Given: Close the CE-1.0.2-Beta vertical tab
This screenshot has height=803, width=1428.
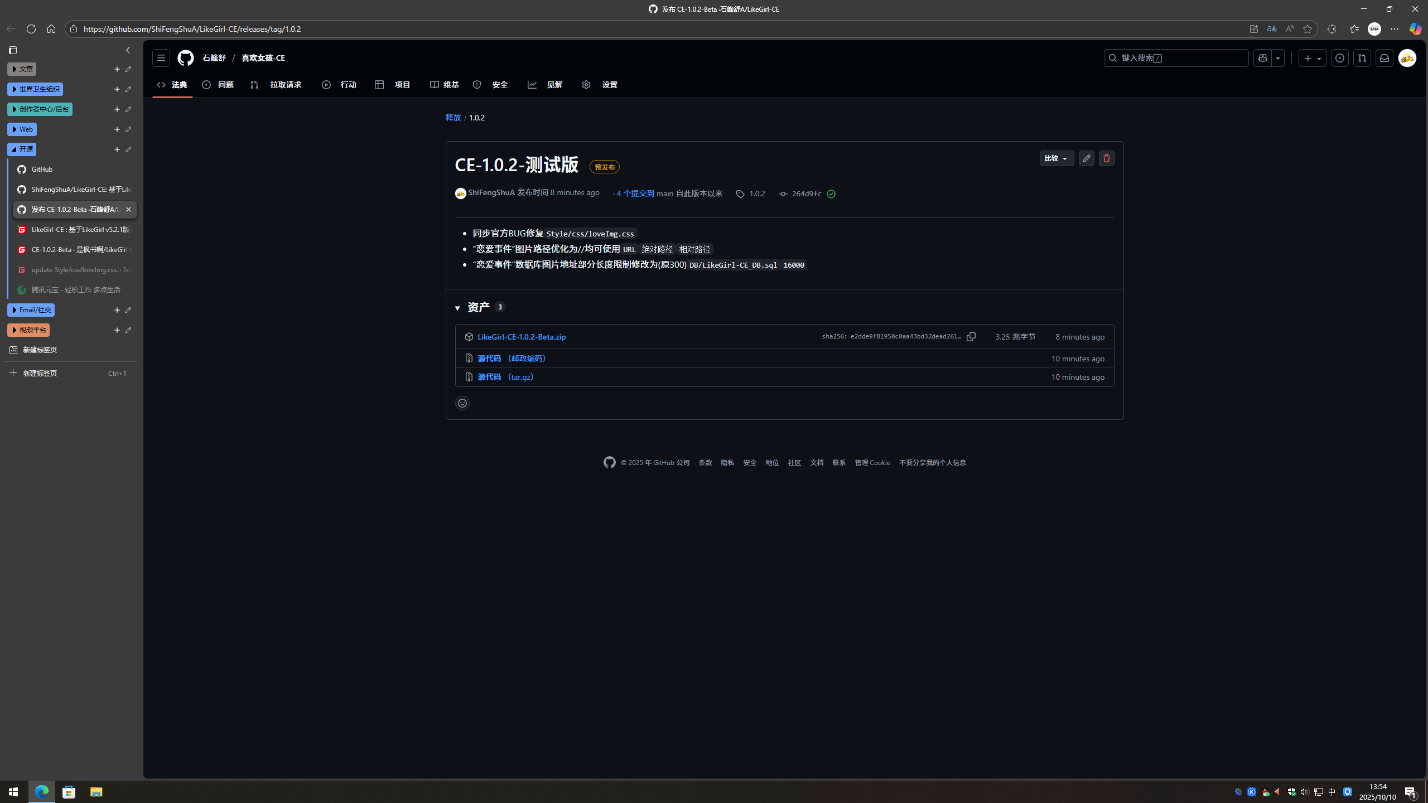Looking at the screenshot, I should point(128,210).
